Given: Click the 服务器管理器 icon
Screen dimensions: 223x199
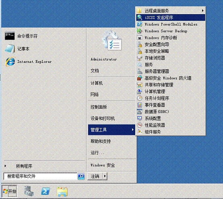Looking at the screenshot, I should 140,71.
